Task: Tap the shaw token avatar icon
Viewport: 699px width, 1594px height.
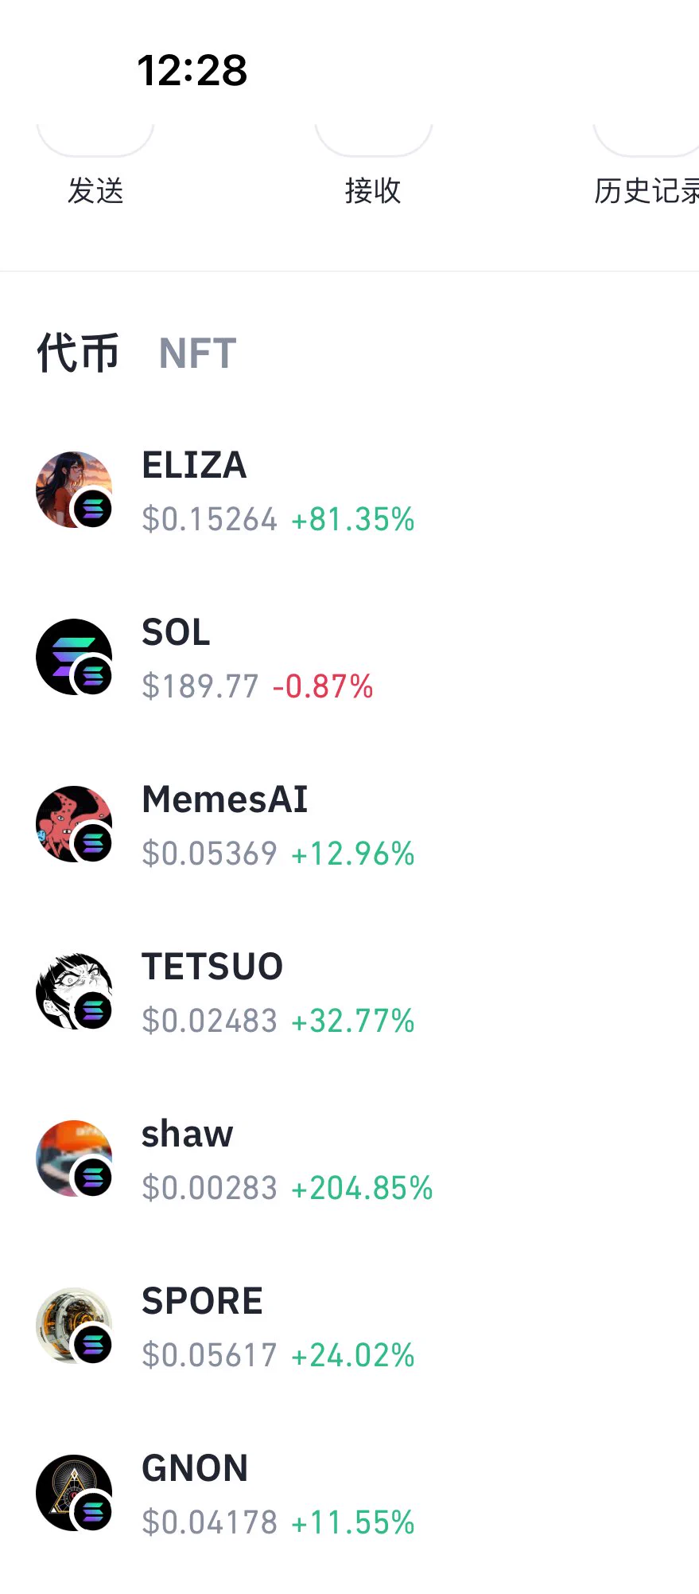Action: (74, 1158)
